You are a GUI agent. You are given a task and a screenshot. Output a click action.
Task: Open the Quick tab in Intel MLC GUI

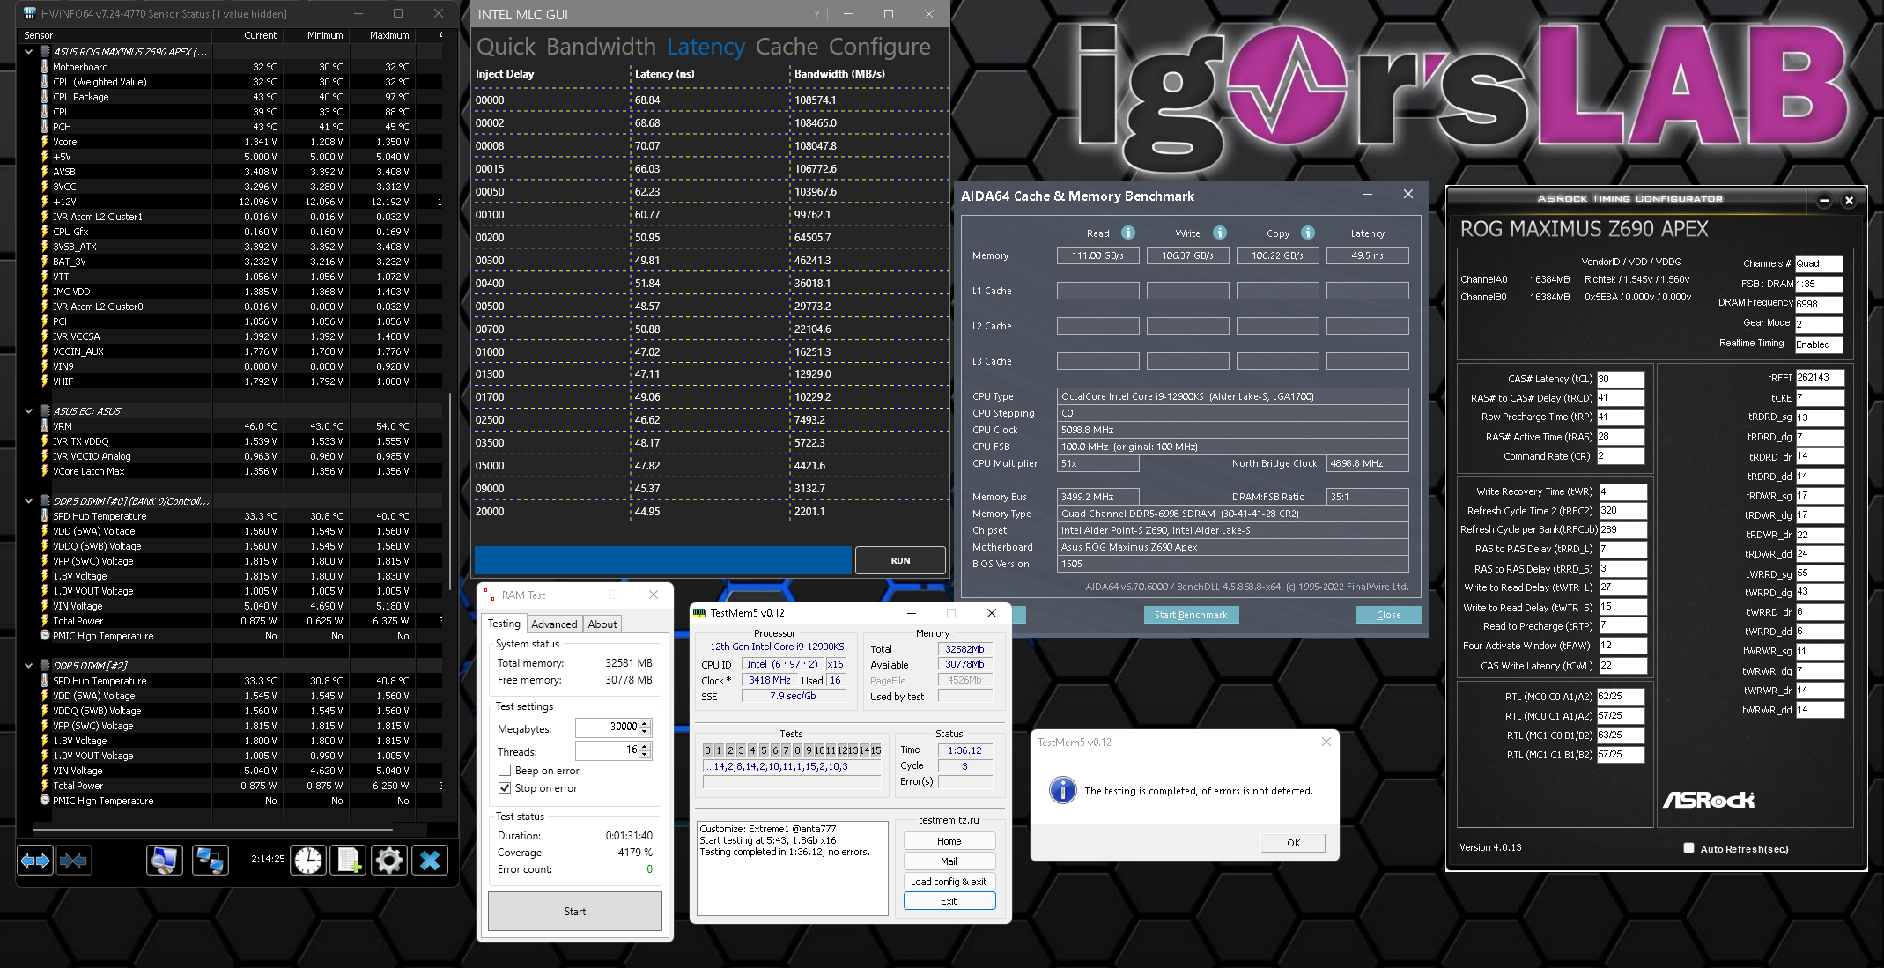click(506, 47)
